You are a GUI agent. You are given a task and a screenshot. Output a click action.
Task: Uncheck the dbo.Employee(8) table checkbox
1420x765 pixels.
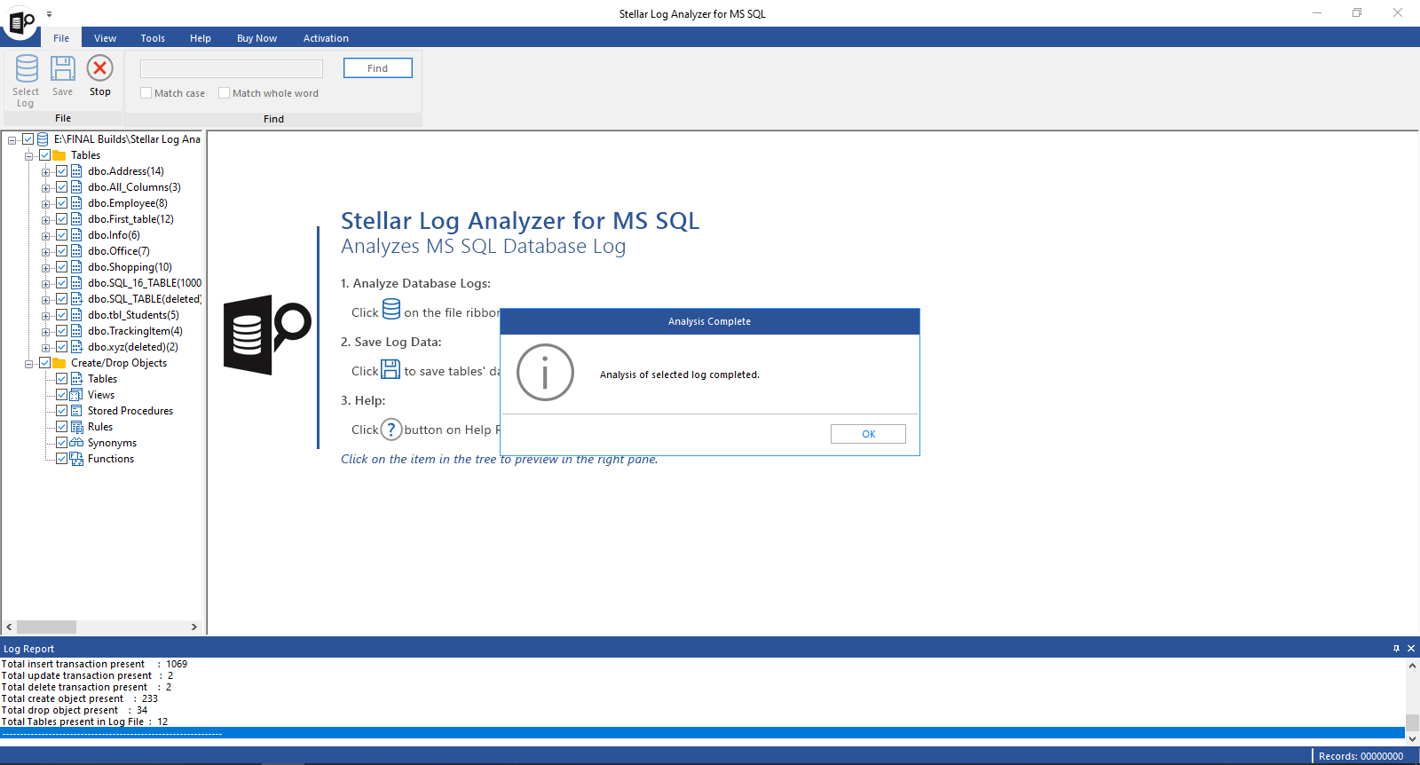tap(62, 203)
